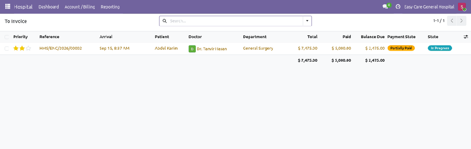
Task: Go to the next page arrow
Action: tap(462, 21)
